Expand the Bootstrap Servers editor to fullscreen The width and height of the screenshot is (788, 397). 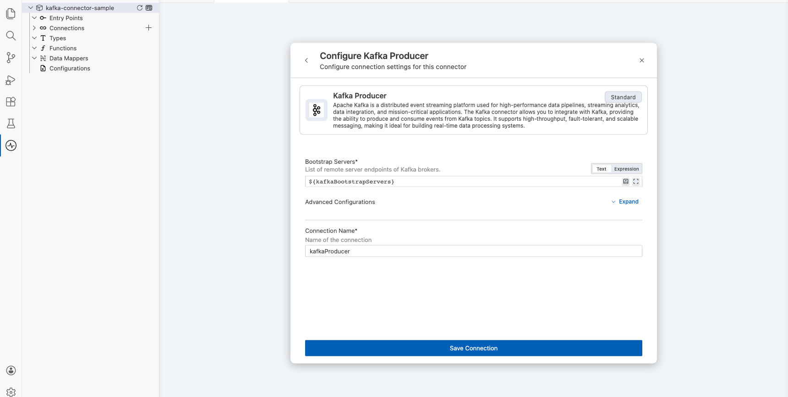636,182
